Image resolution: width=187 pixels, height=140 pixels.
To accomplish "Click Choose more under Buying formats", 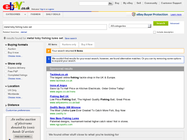I will [15, 56].
